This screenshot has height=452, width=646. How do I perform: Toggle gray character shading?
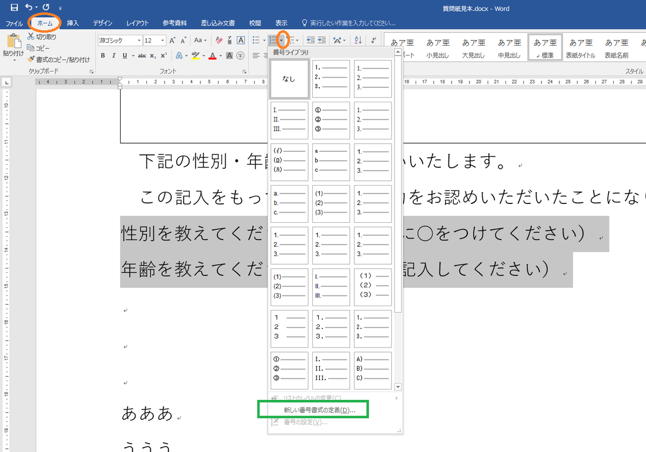pyautogui.click(x=229, y=55)
